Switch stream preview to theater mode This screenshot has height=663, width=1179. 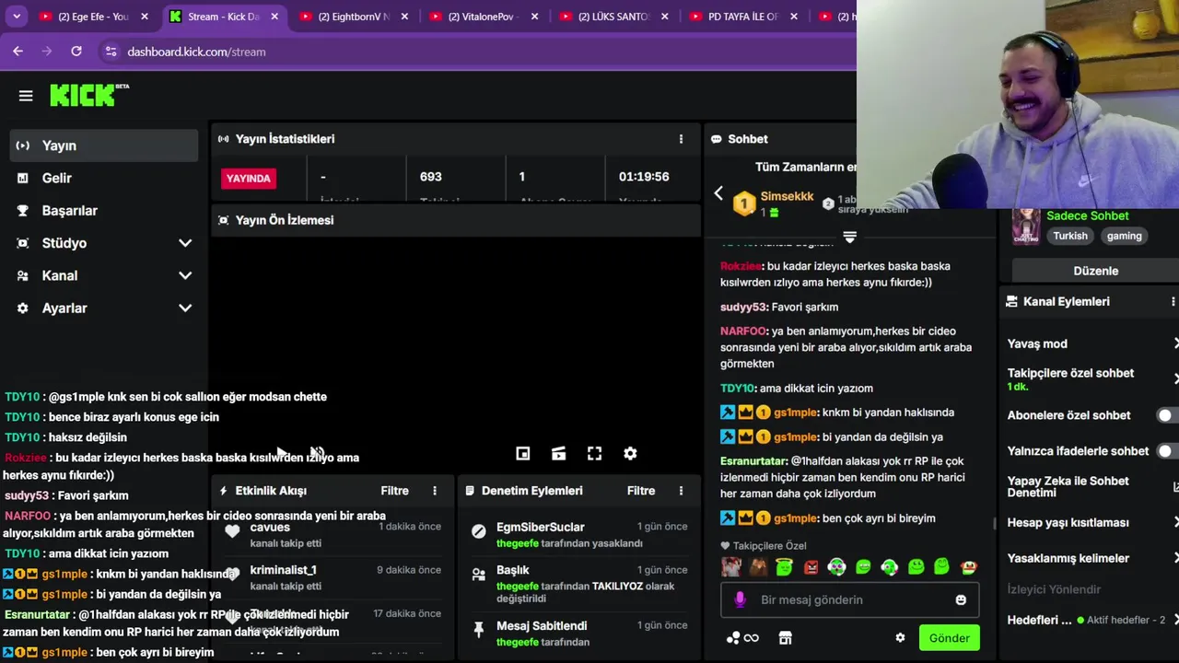coord(558,454)
